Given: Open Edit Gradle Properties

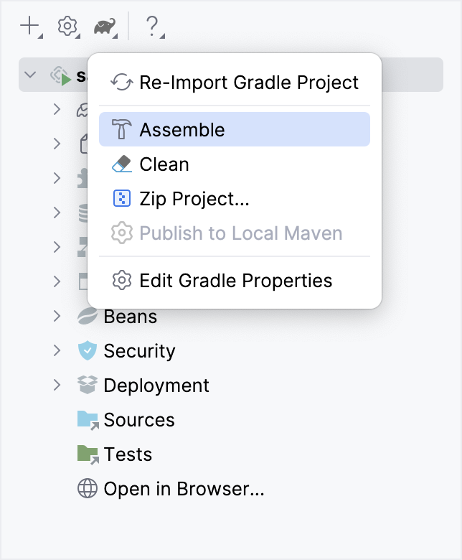Looking at the screenshot, I should tap(235, 281).
